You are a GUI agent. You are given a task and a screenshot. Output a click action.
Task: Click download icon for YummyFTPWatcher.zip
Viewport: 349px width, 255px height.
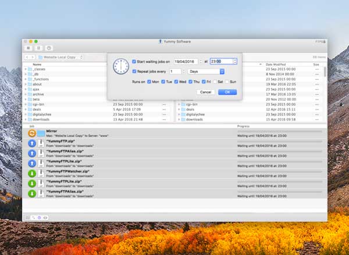(x=32, y=173)
